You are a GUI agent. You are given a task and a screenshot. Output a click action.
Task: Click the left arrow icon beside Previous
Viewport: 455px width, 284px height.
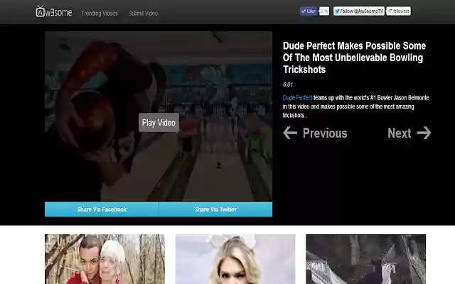[x=290, y=133]
